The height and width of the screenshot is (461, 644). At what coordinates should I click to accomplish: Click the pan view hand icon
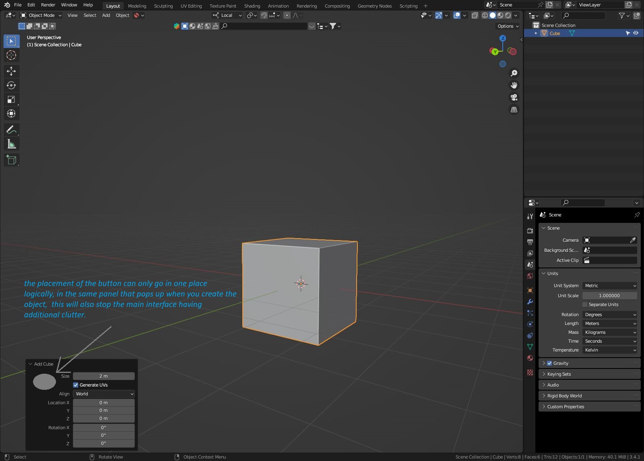tap(514, 85)
